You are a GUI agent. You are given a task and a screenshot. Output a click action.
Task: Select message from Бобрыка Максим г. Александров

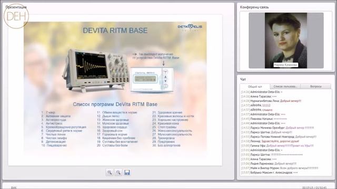click(x=270, y=173)
